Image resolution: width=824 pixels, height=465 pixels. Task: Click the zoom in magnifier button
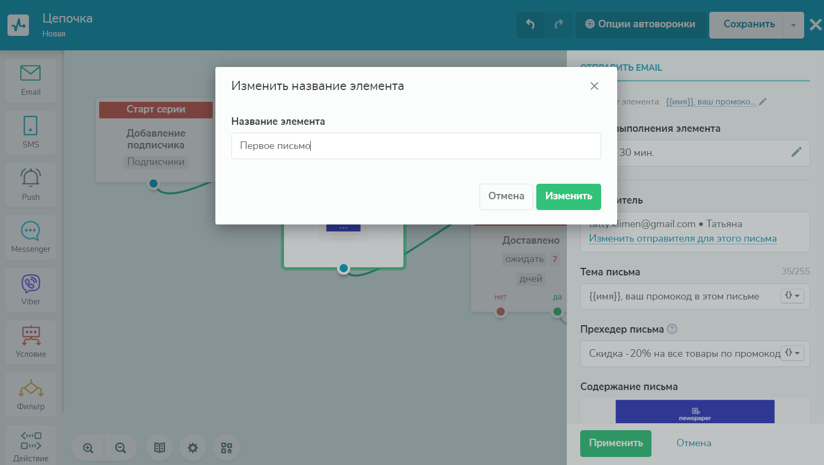pos(88,448)
